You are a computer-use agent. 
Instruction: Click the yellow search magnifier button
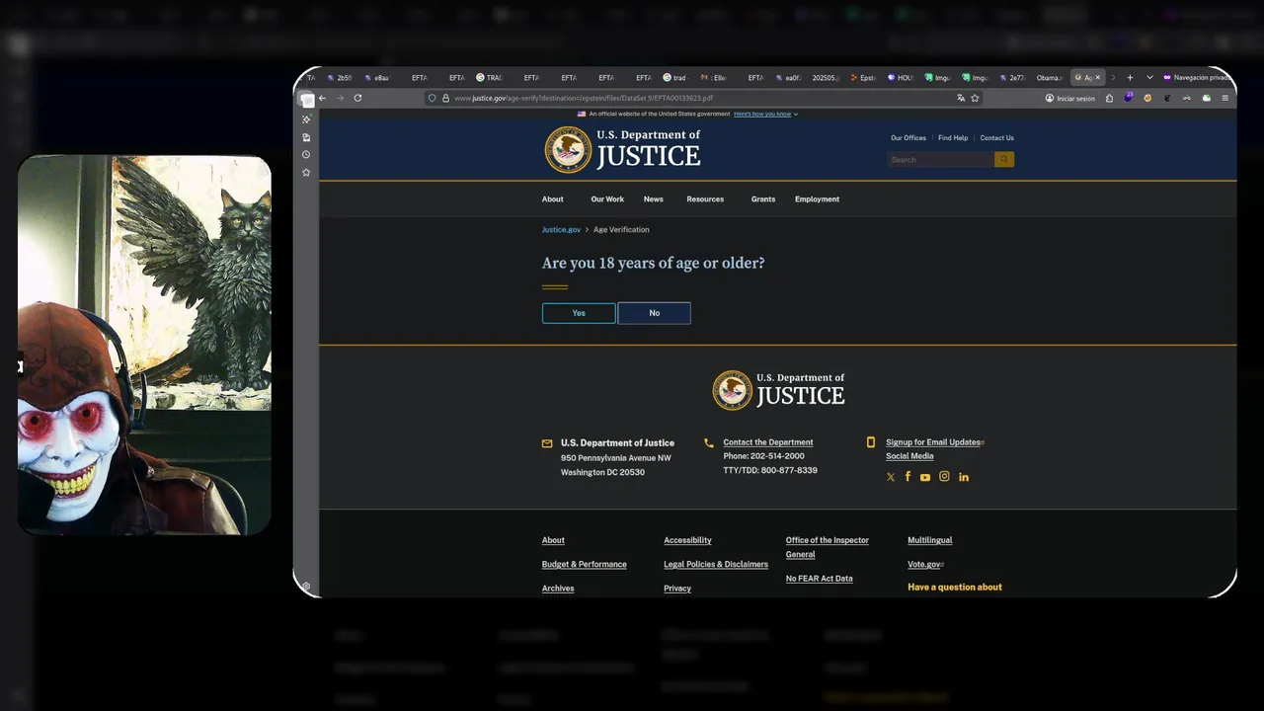coord(1004,159)
